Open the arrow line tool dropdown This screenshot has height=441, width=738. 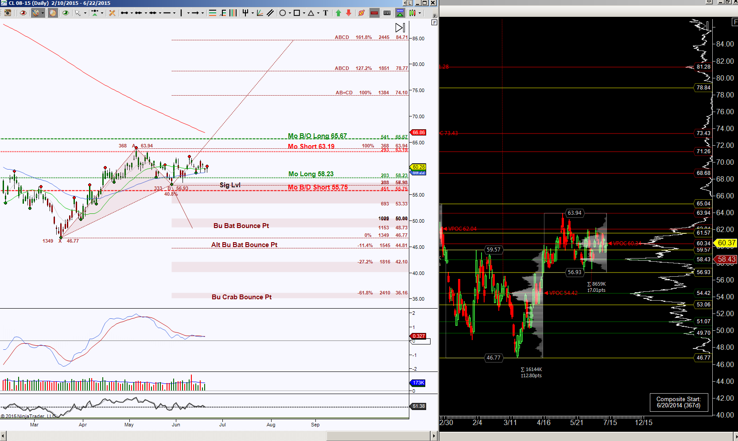202,13
